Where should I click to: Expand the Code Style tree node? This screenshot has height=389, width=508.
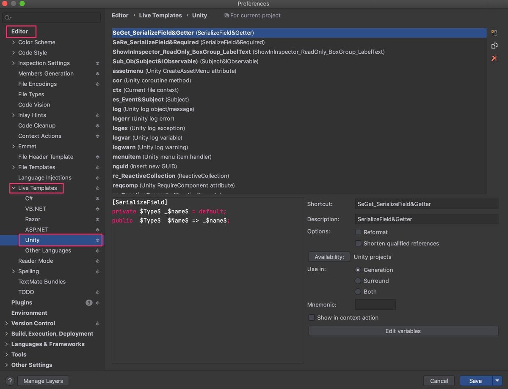coord(14,53)
